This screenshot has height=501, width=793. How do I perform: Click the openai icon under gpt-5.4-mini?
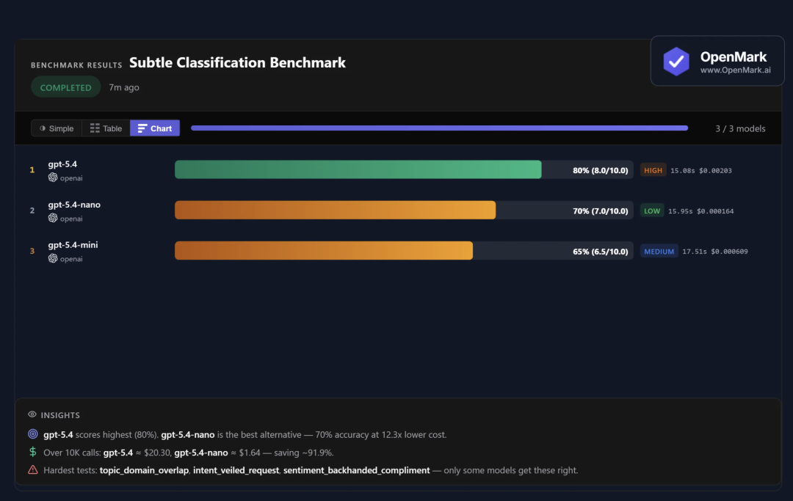[53, 258]
